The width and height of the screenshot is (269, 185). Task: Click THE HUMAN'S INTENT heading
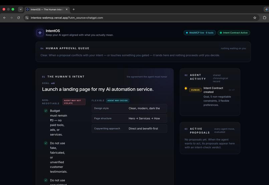click(x=66, y=77)
